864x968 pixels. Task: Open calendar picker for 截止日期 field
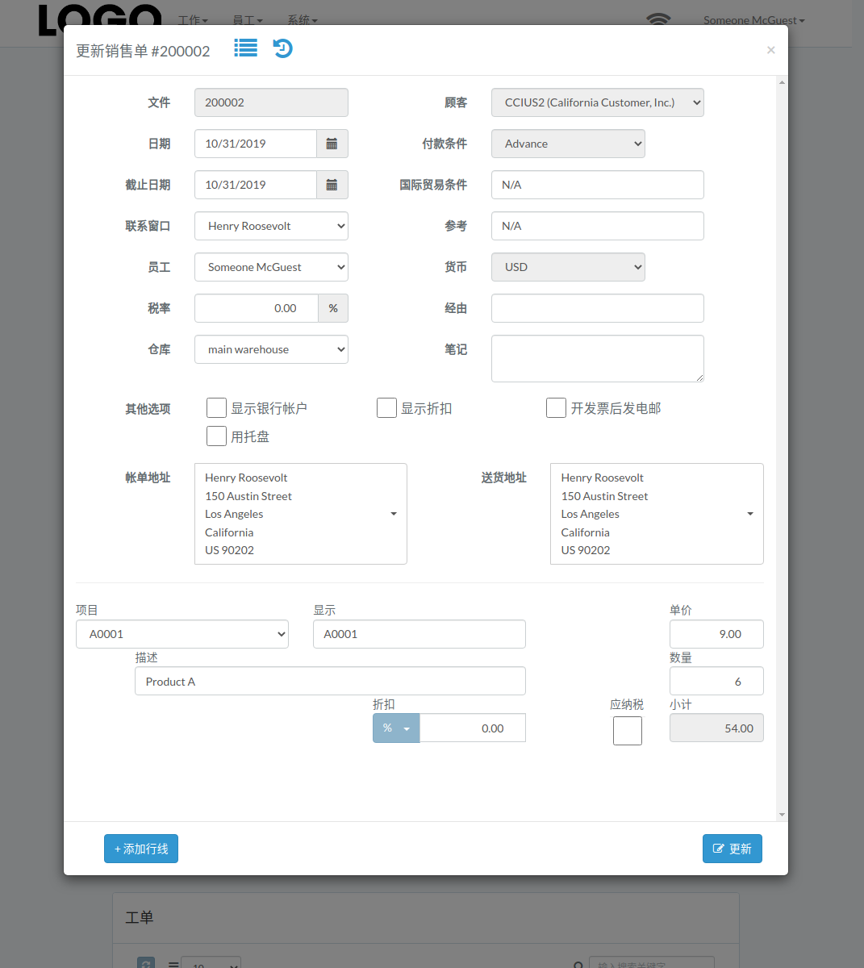coord(332,185)
